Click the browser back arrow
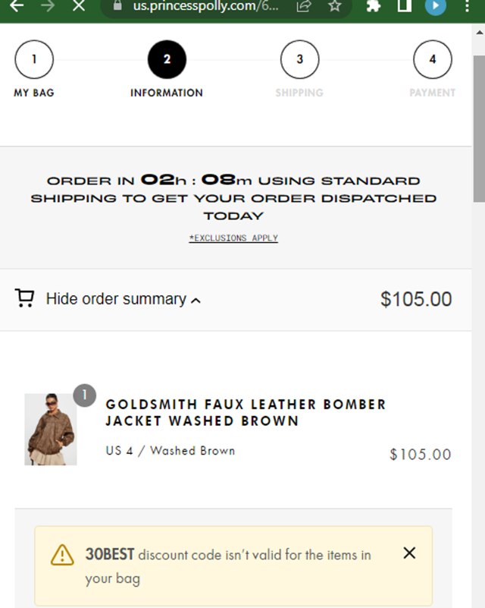This screenshot has height=608, width=485. (17, 6)
